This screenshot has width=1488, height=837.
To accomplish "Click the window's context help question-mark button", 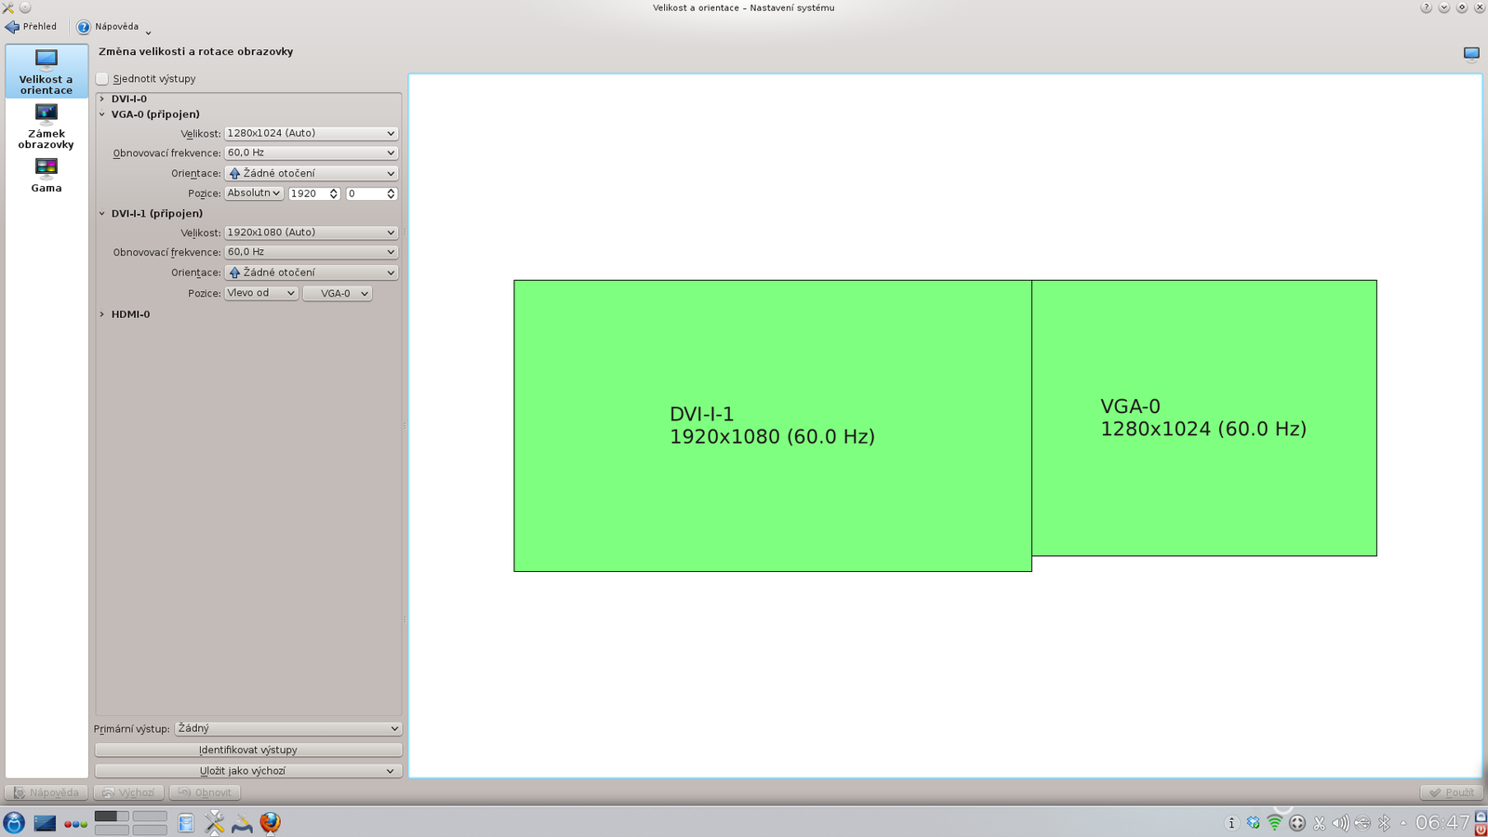I will point(1426,7).
